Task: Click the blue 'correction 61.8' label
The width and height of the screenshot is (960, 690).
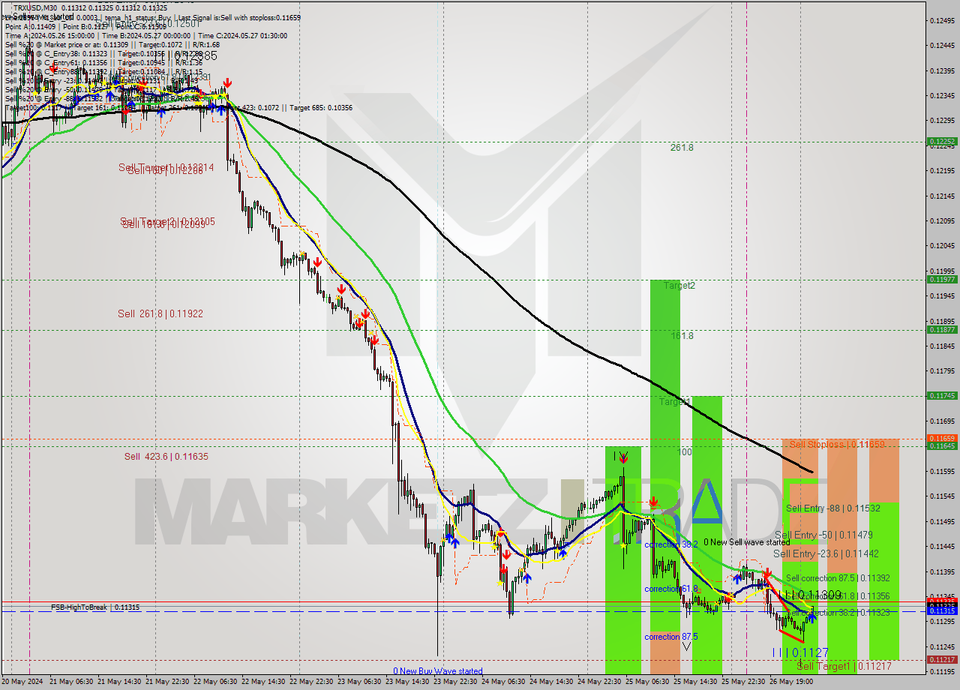Action: pos(671,589)
